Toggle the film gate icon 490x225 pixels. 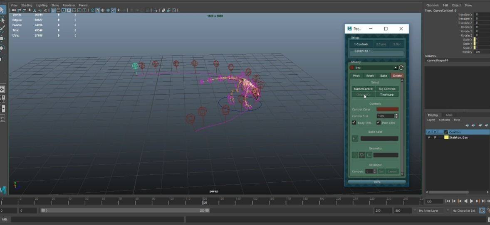click(58, 10)
